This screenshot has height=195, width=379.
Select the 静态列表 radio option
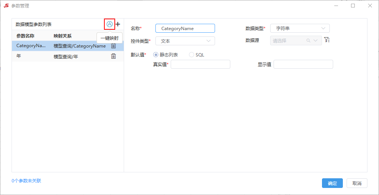point(156,55)
